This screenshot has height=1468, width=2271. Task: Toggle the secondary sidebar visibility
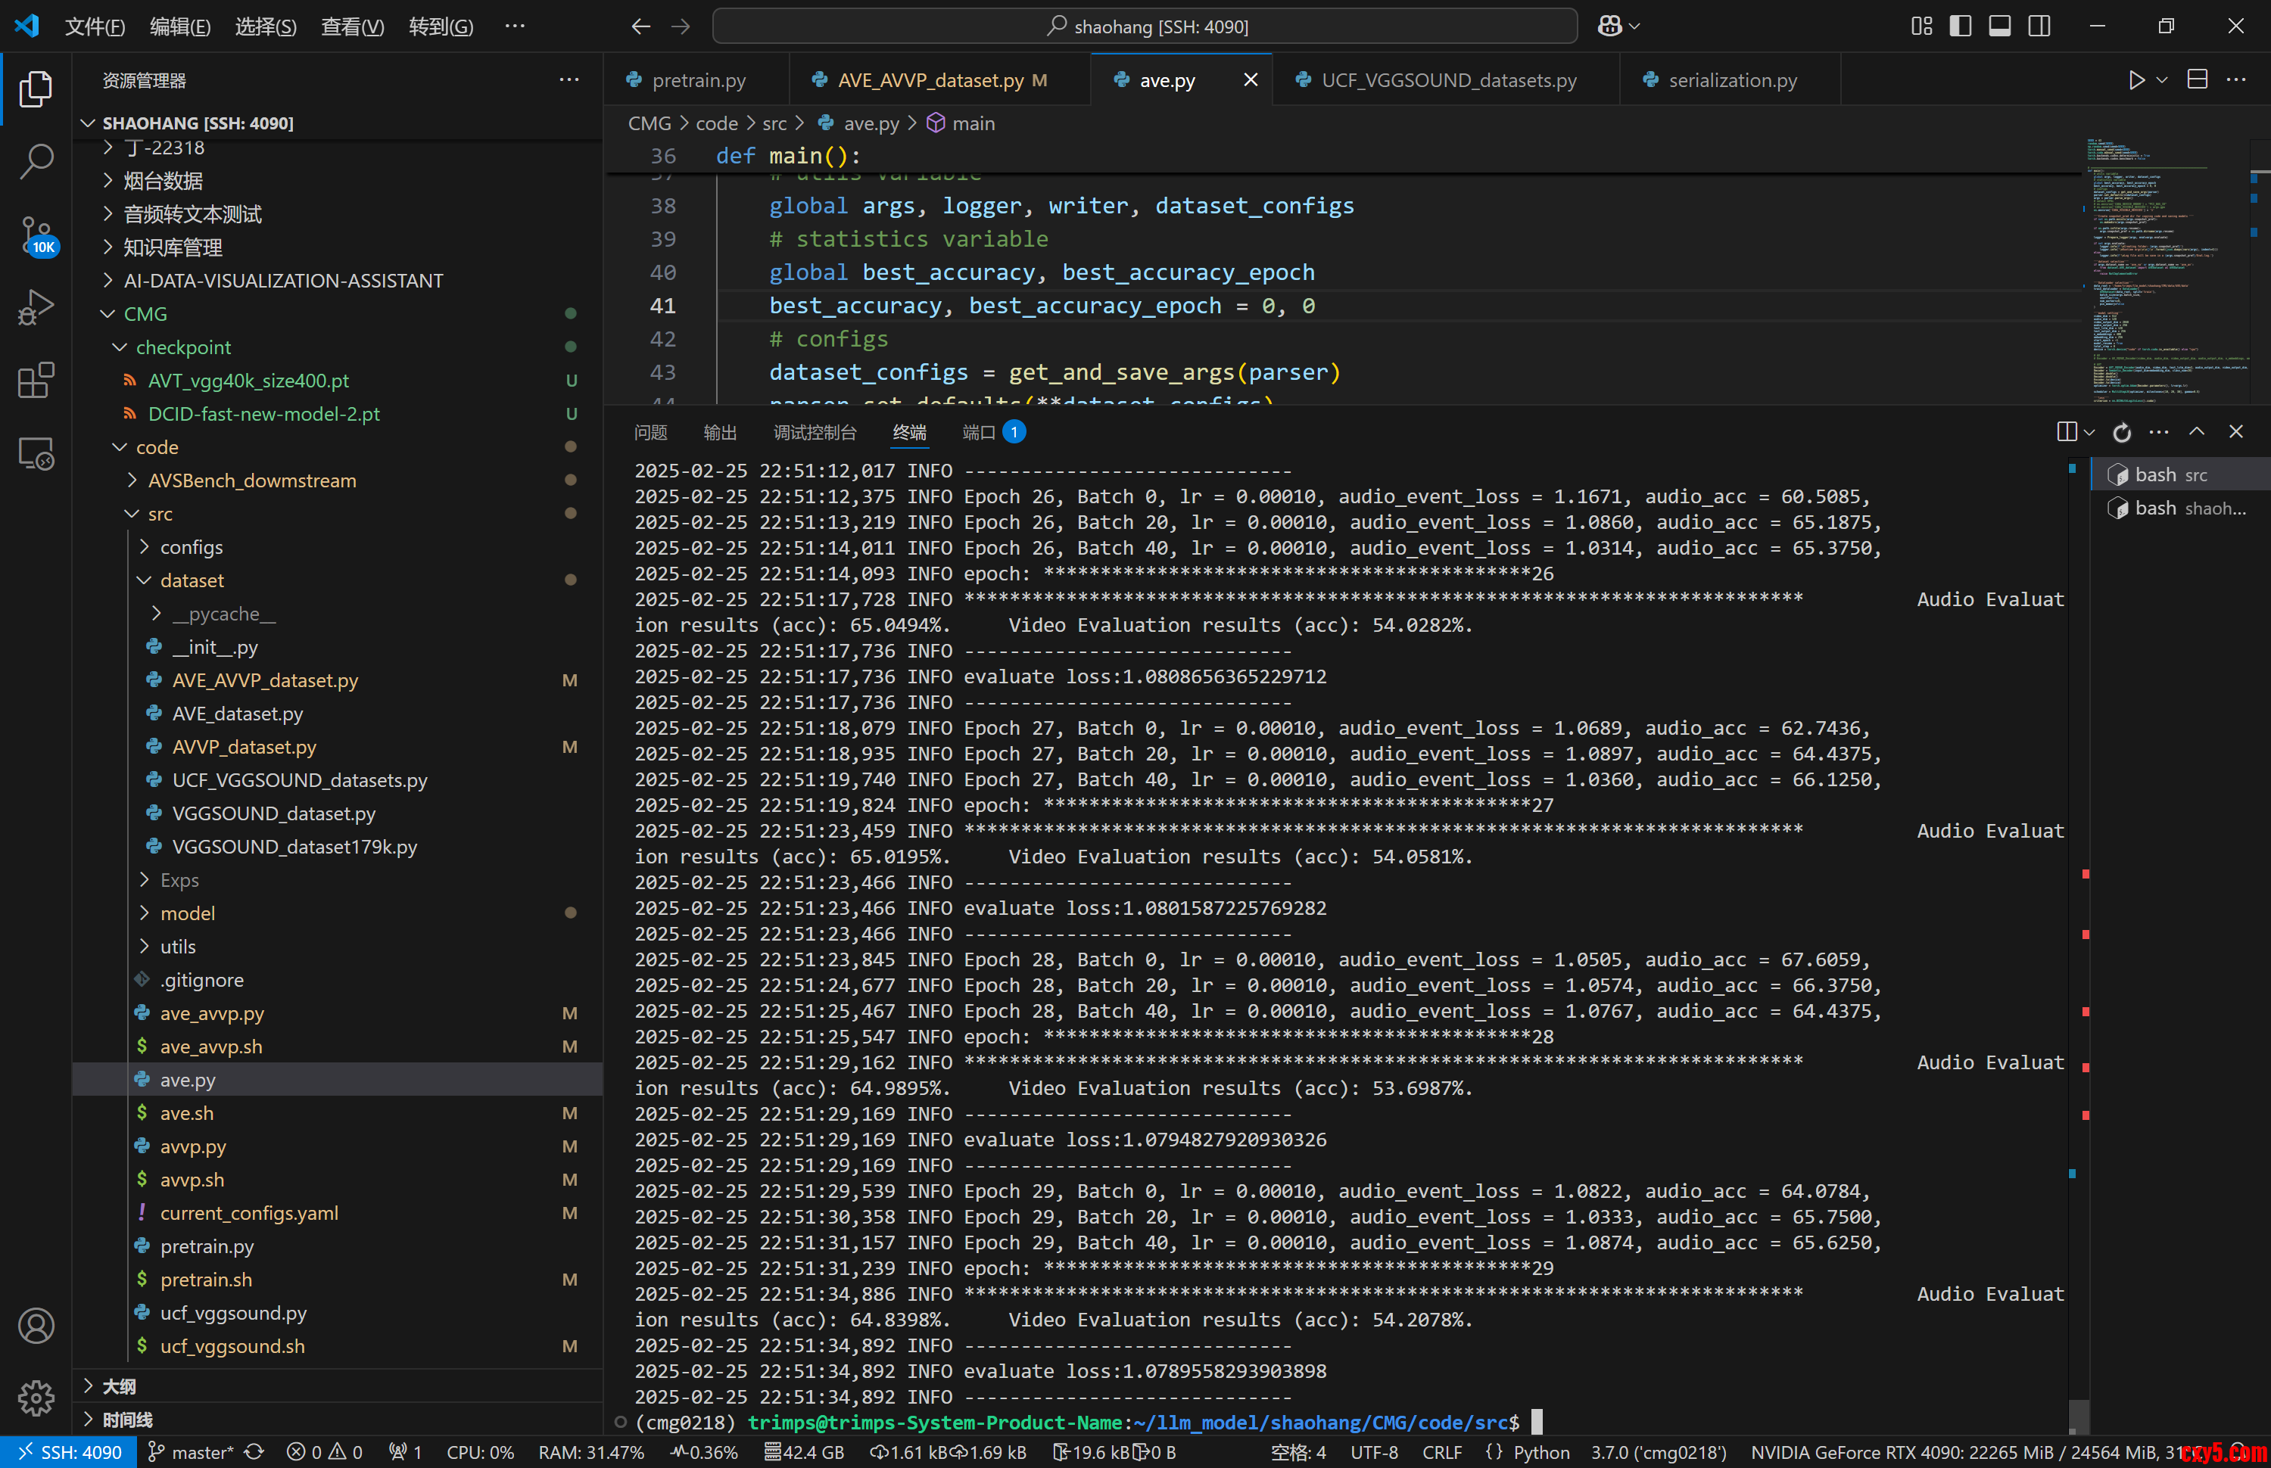tap(2039, 26)
